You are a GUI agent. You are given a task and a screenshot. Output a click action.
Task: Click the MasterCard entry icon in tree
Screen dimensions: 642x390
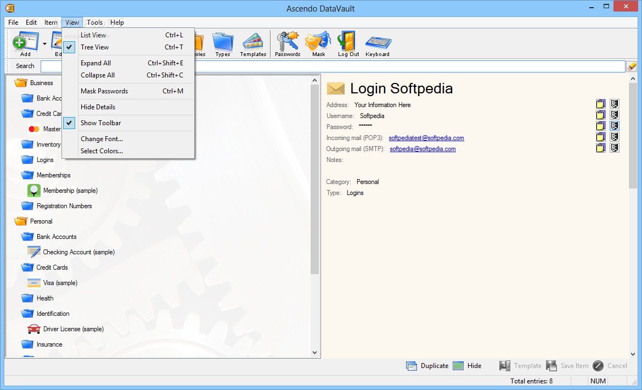pyautogui.click(x=34, y=130)
